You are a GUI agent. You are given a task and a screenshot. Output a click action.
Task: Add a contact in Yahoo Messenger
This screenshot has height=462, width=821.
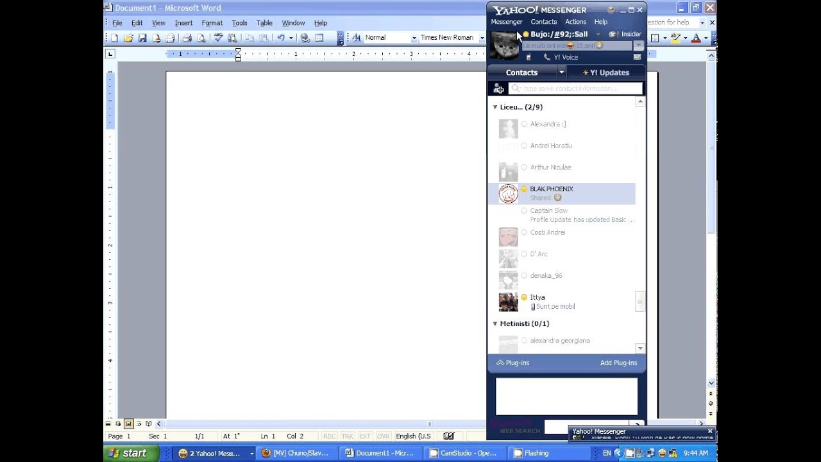(498, 89)
